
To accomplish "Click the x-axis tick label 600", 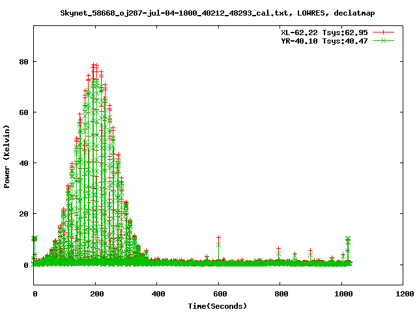I will tap(220, 294).
